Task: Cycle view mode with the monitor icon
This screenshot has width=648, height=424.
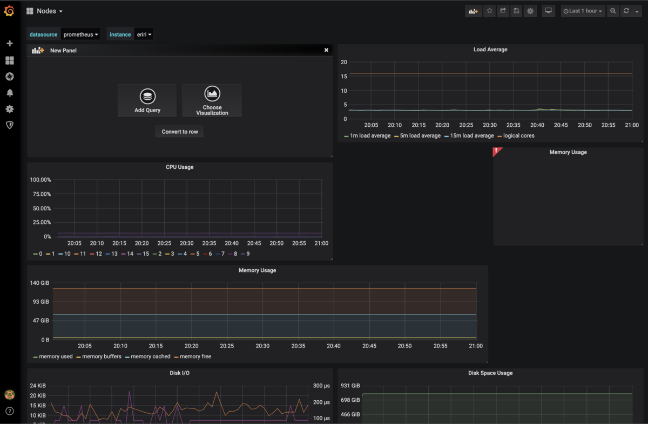Action: 548,11
